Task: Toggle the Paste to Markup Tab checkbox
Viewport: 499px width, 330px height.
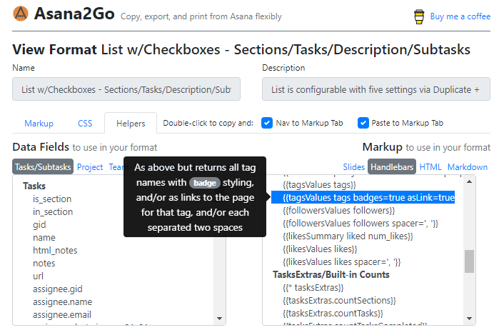Action: [x=363, y=123]
